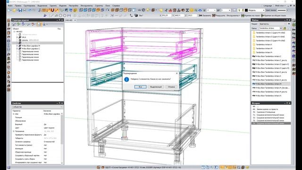This screenshot has width=302, height=170.
Task: Click the Выделенный button in dialog
Action: [x=156, y=87]
